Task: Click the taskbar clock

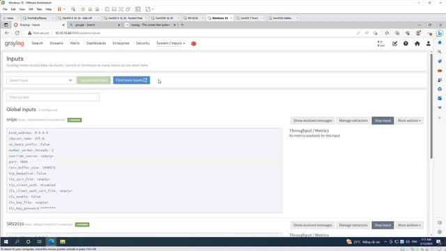Action: click(x=426, y=242)
